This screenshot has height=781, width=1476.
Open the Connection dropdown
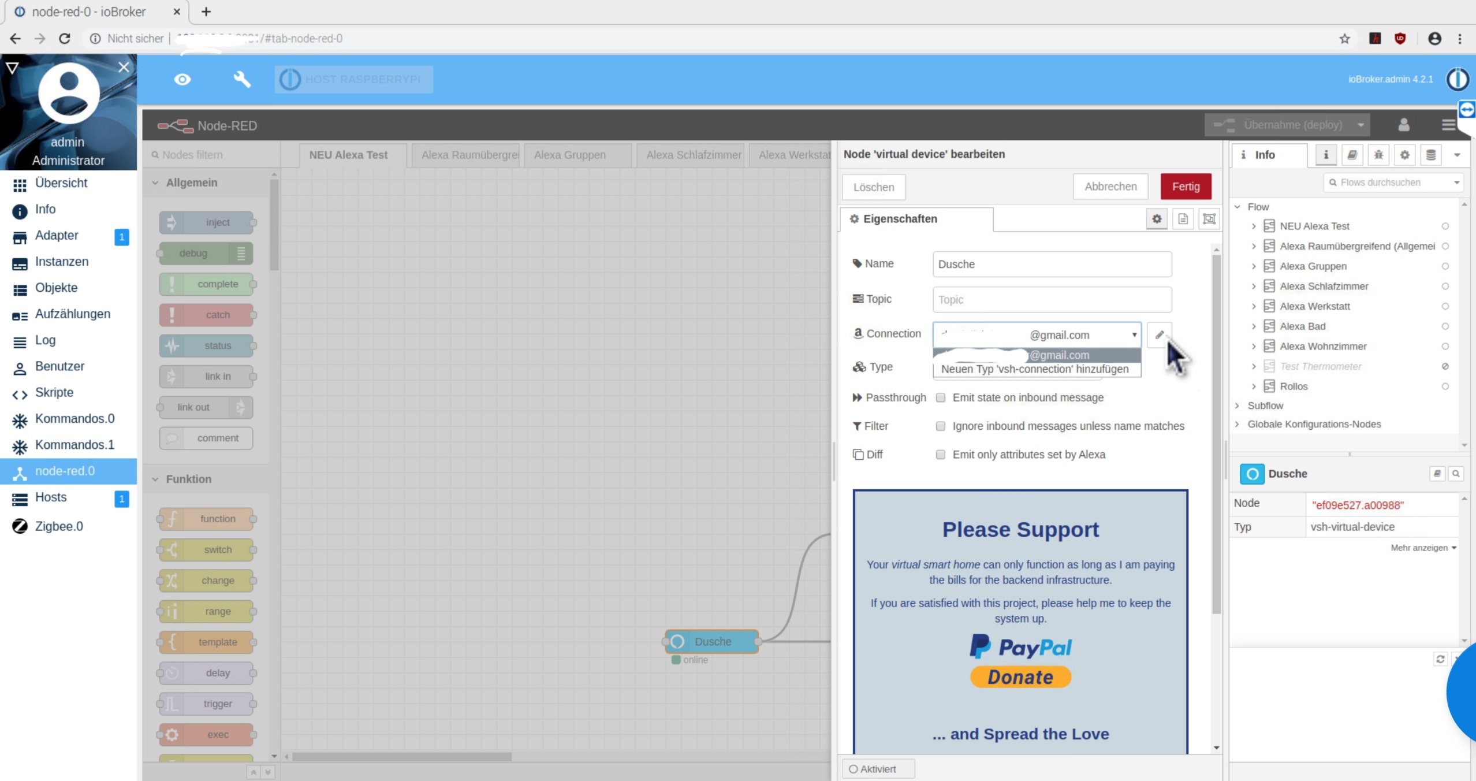[1037, 334]
